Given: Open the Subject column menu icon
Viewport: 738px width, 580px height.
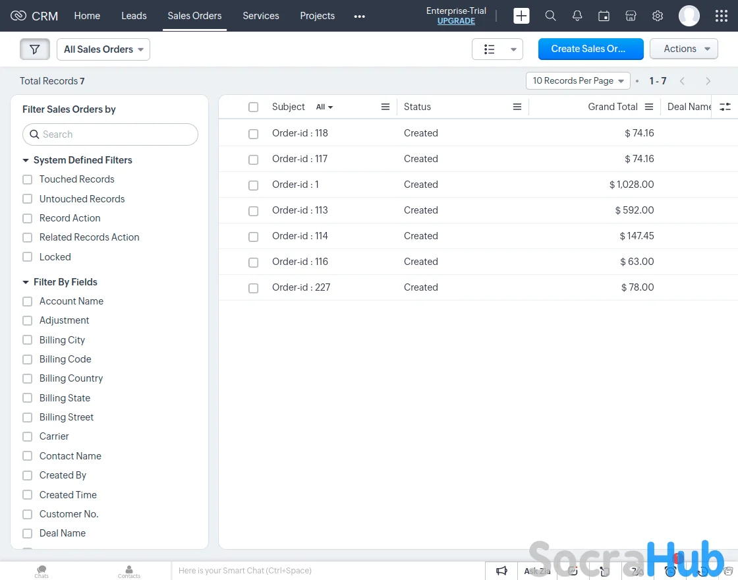Looking at the screenshot, I should [x=385, y=107].
